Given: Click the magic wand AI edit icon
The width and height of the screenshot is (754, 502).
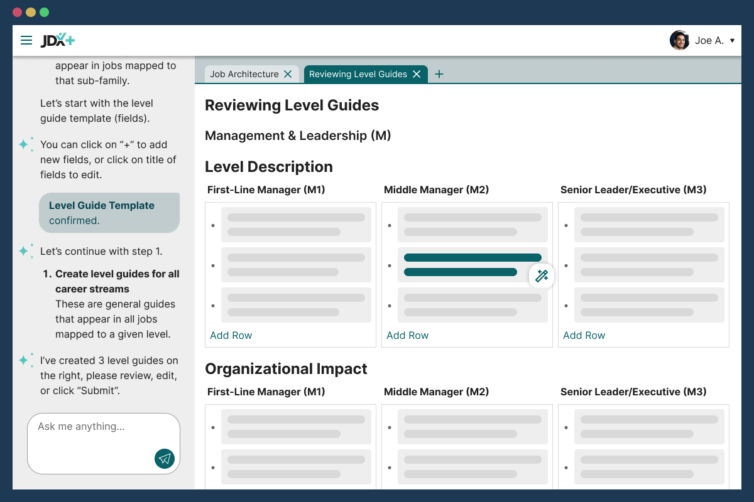Looking at the screenshot, I should (x=542, y=275).
